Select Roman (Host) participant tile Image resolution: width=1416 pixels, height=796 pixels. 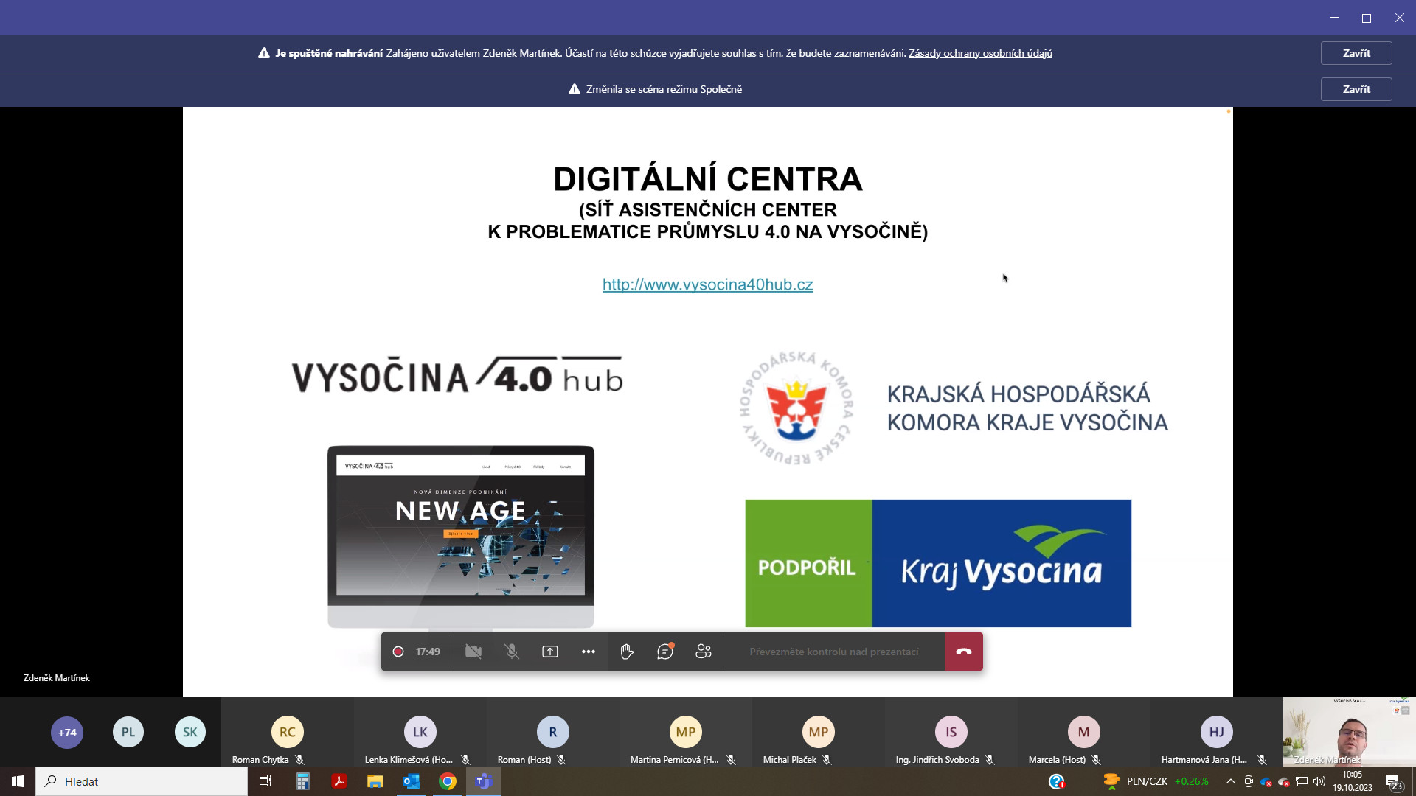553,733
